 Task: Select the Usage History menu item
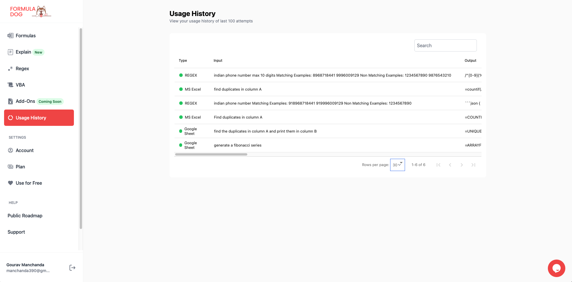pos(39,118)
